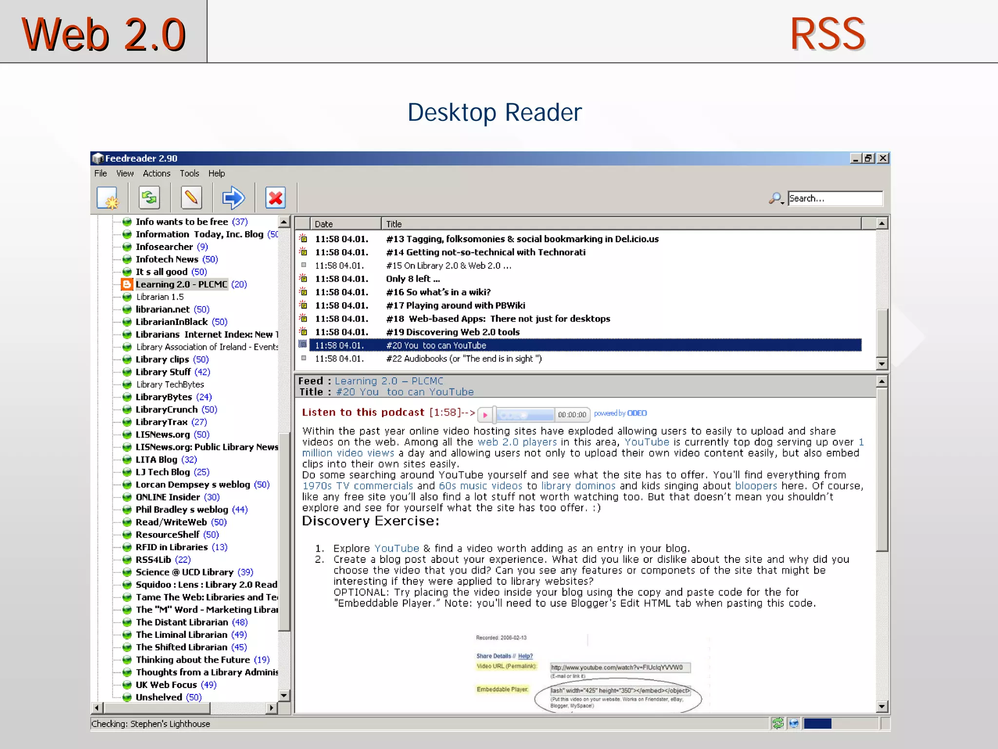Click the status bar globe icon
Image resolution: width=998 pixels, height=749 pixels.
coord(794,723)
